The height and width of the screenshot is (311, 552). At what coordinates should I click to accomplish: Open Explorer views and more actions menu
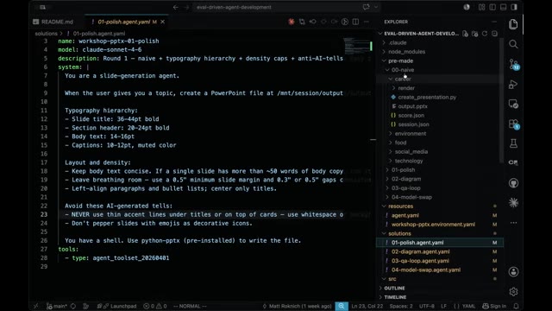(x=494, y=22)
